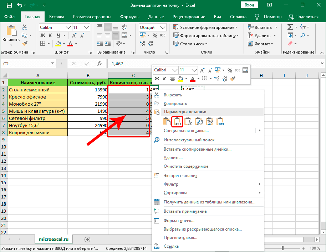326x252 pixels.
Task: Open Условное форматирование dropdown
Action: pyautogui.click(x=205, y=27)
